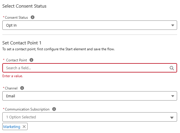Click the Communication Subscription field label
Viewport: 180px width, 133px height.
pyautogui.click(x=27, y=109)
